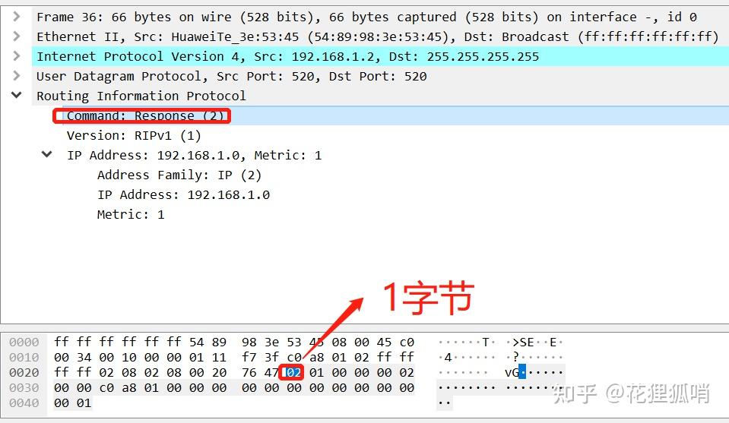The image size is (729, 423).
Task: Click hex offset 0020 label
Action: [24, 372]
